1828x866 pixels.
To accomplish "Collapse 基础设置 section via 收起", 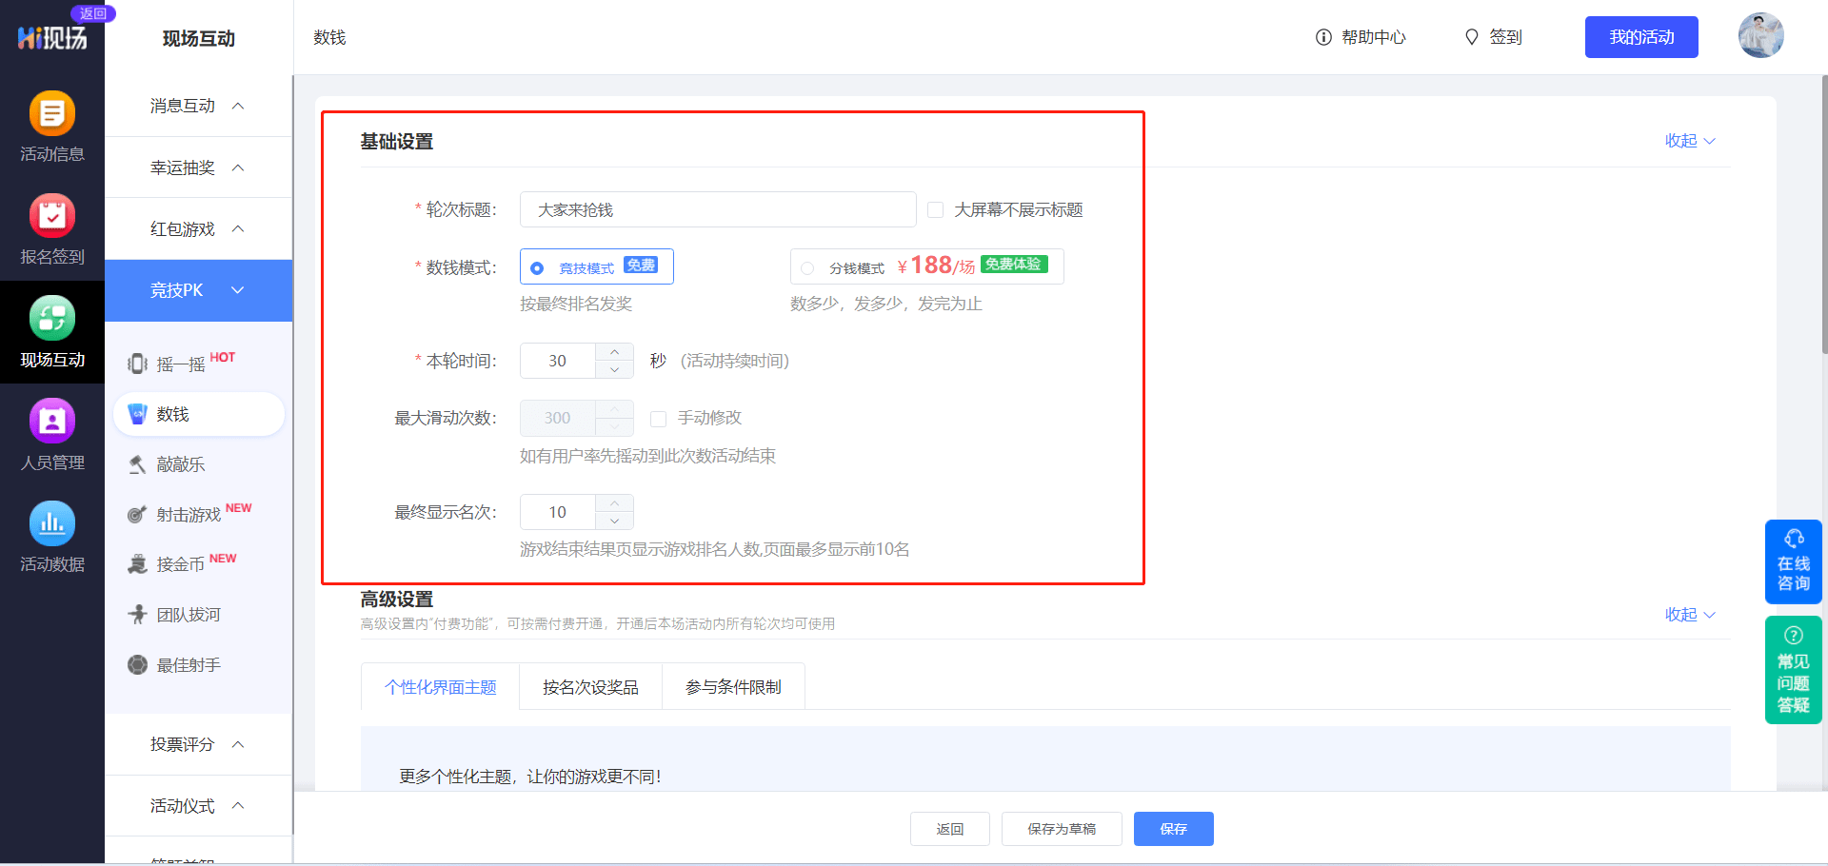I will pos(1689,141).
